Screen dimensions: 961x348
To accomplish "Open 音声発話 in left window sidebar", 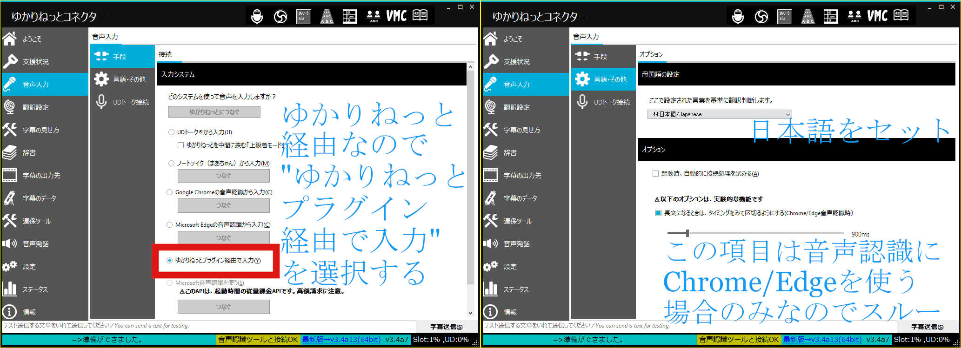I will click(44, 243).
